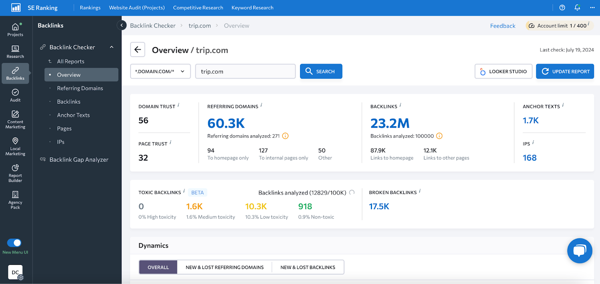The width and height of the screenshot is (600, 284).
Task: Open Research in left sidebar
Action: tap(15, 52)
